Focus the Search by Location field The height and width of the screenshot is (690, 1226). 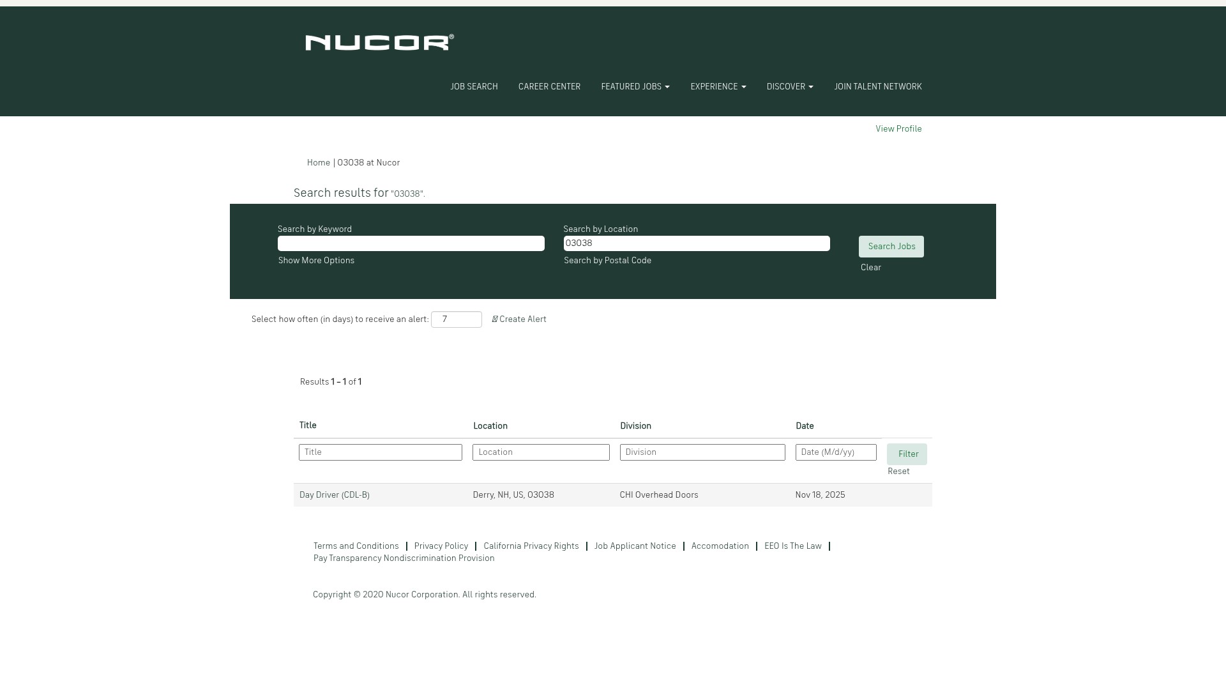697,243
